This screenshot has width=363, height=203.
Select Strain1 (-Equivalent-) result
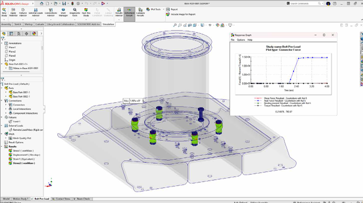pos(23,159)
